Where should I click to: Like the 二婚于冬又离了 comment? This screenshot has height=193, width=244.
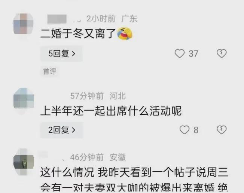point(180,54)
